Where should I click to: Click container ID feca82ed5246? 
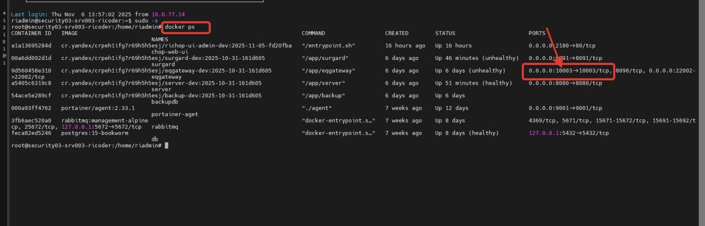point(31,133)
